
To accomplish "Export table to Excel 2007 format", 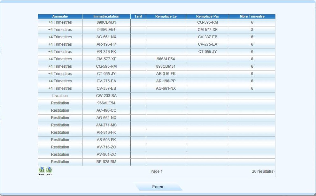I will 49,171.
